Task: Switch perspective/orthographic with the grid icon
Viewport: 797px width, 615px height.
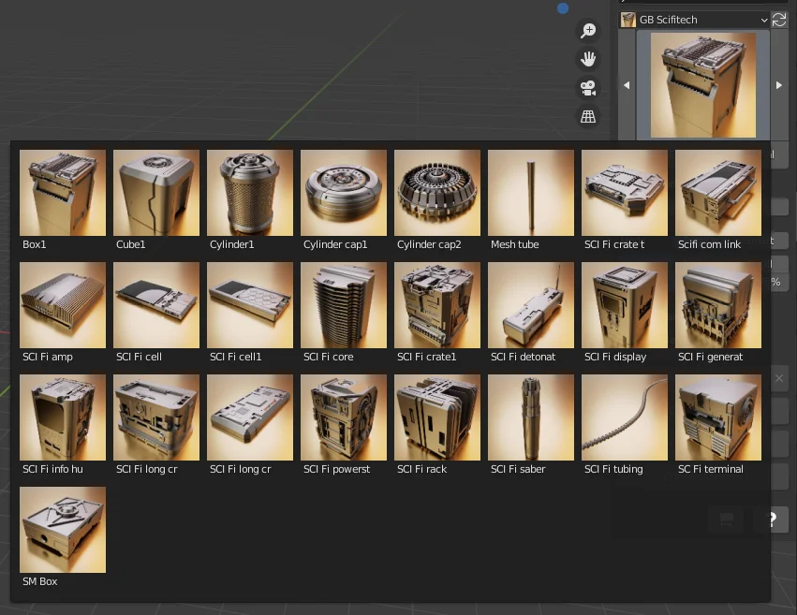Action: pyautogui.click(x=588, y=117)
